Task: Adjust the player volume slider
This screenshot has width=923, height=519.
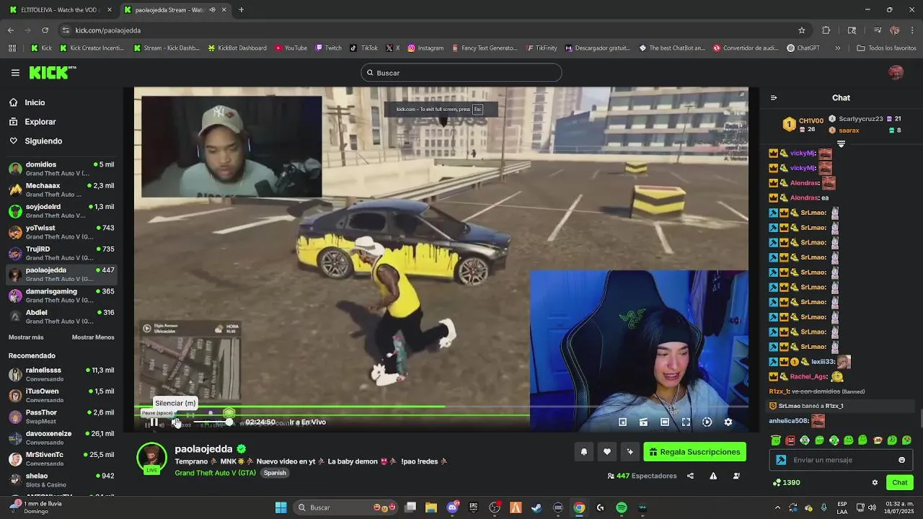Action: (x=211, y=422)
